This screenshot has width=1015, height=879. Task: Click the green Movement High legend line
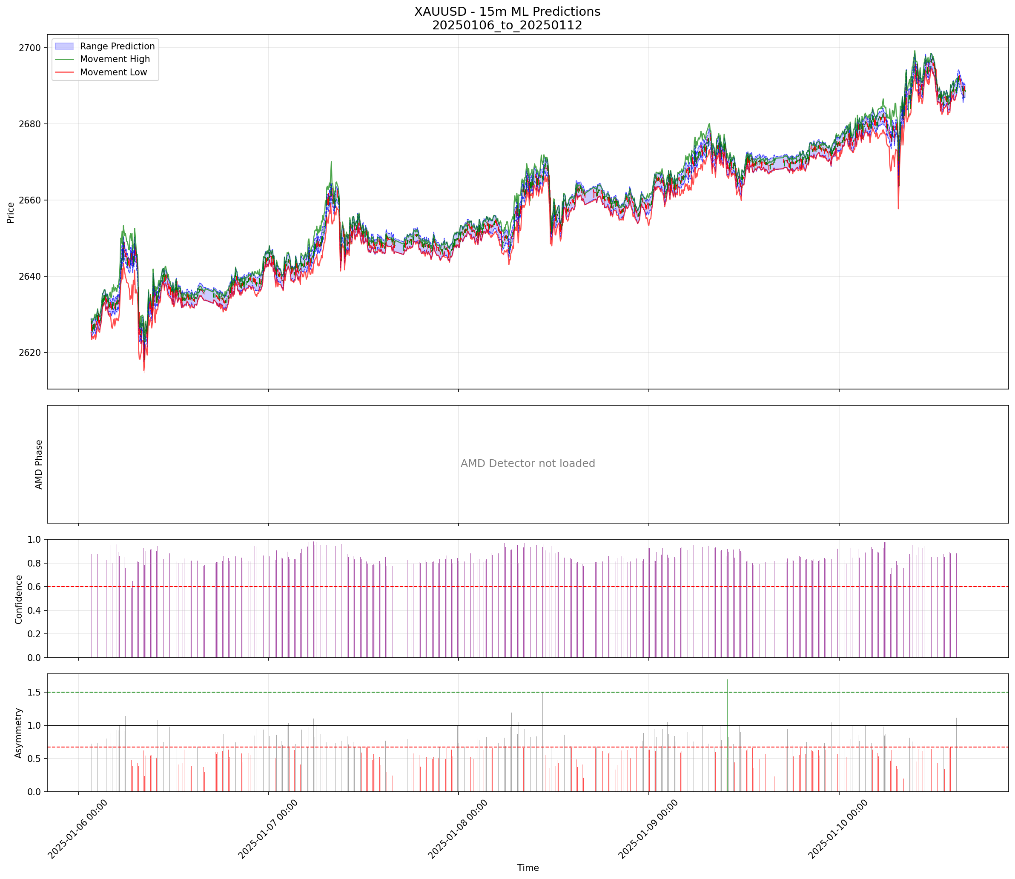point(64,59)
